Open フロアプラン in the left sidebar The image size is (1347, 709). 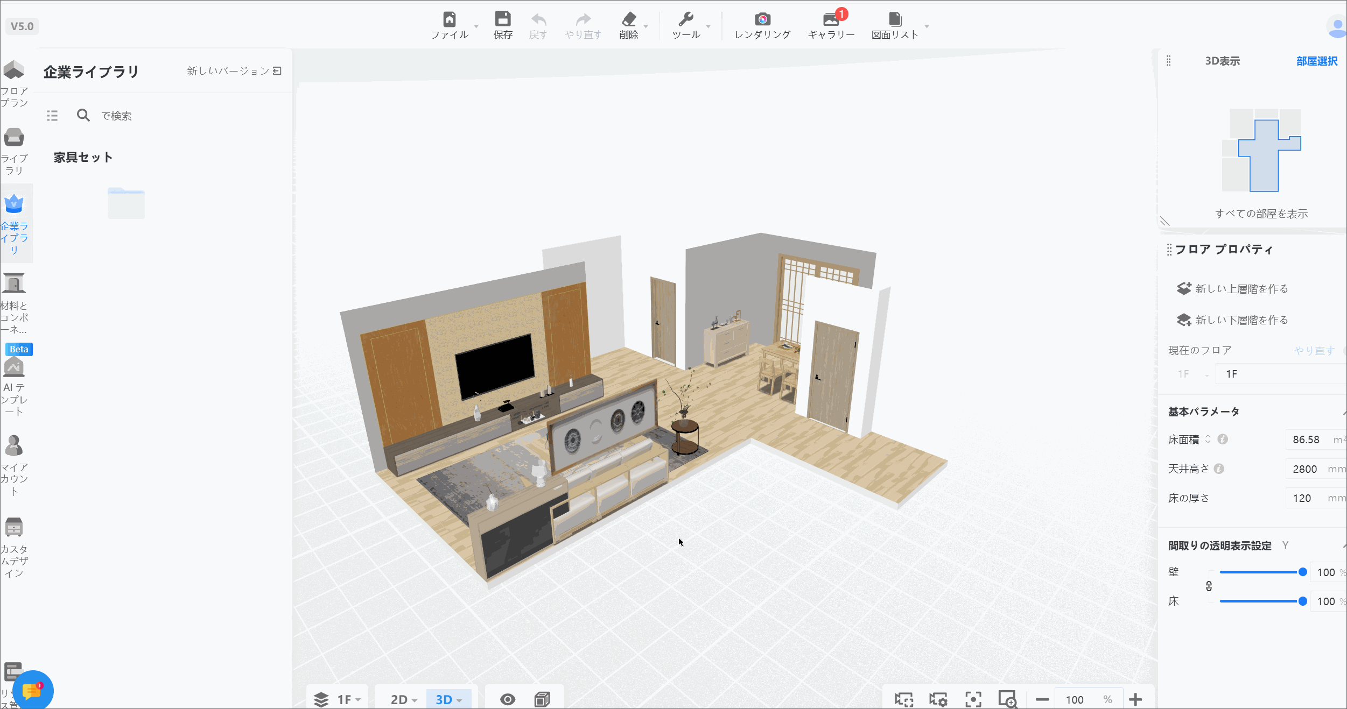(x=15, y=83)
